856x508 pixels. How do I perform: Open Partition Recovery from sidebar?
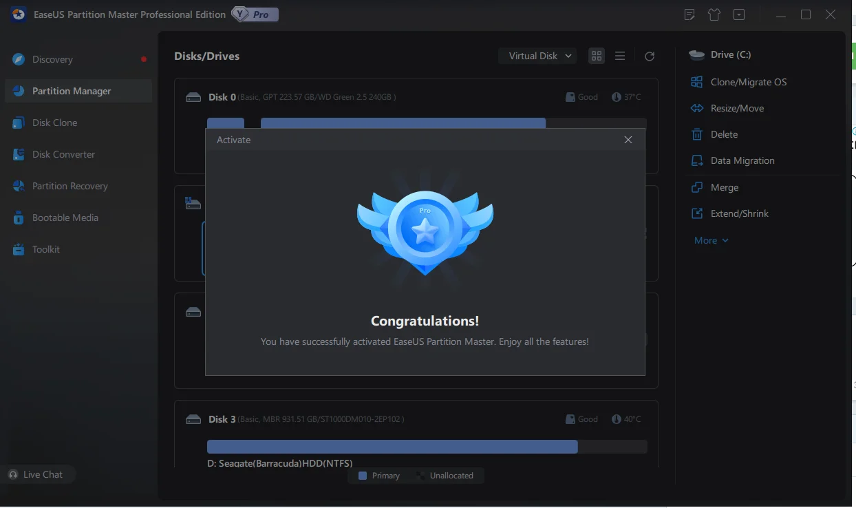pos(78,186)
